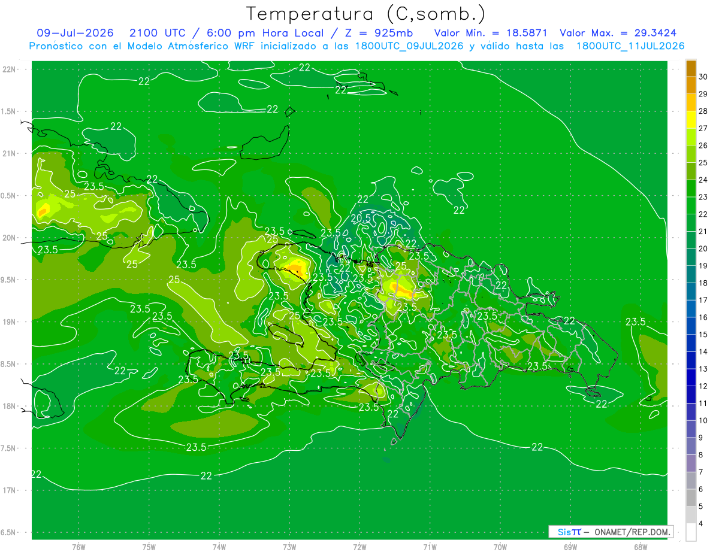Screen dimensions: 719x555
Task: Click the "71W" longitude axis label
Action: 430,547
